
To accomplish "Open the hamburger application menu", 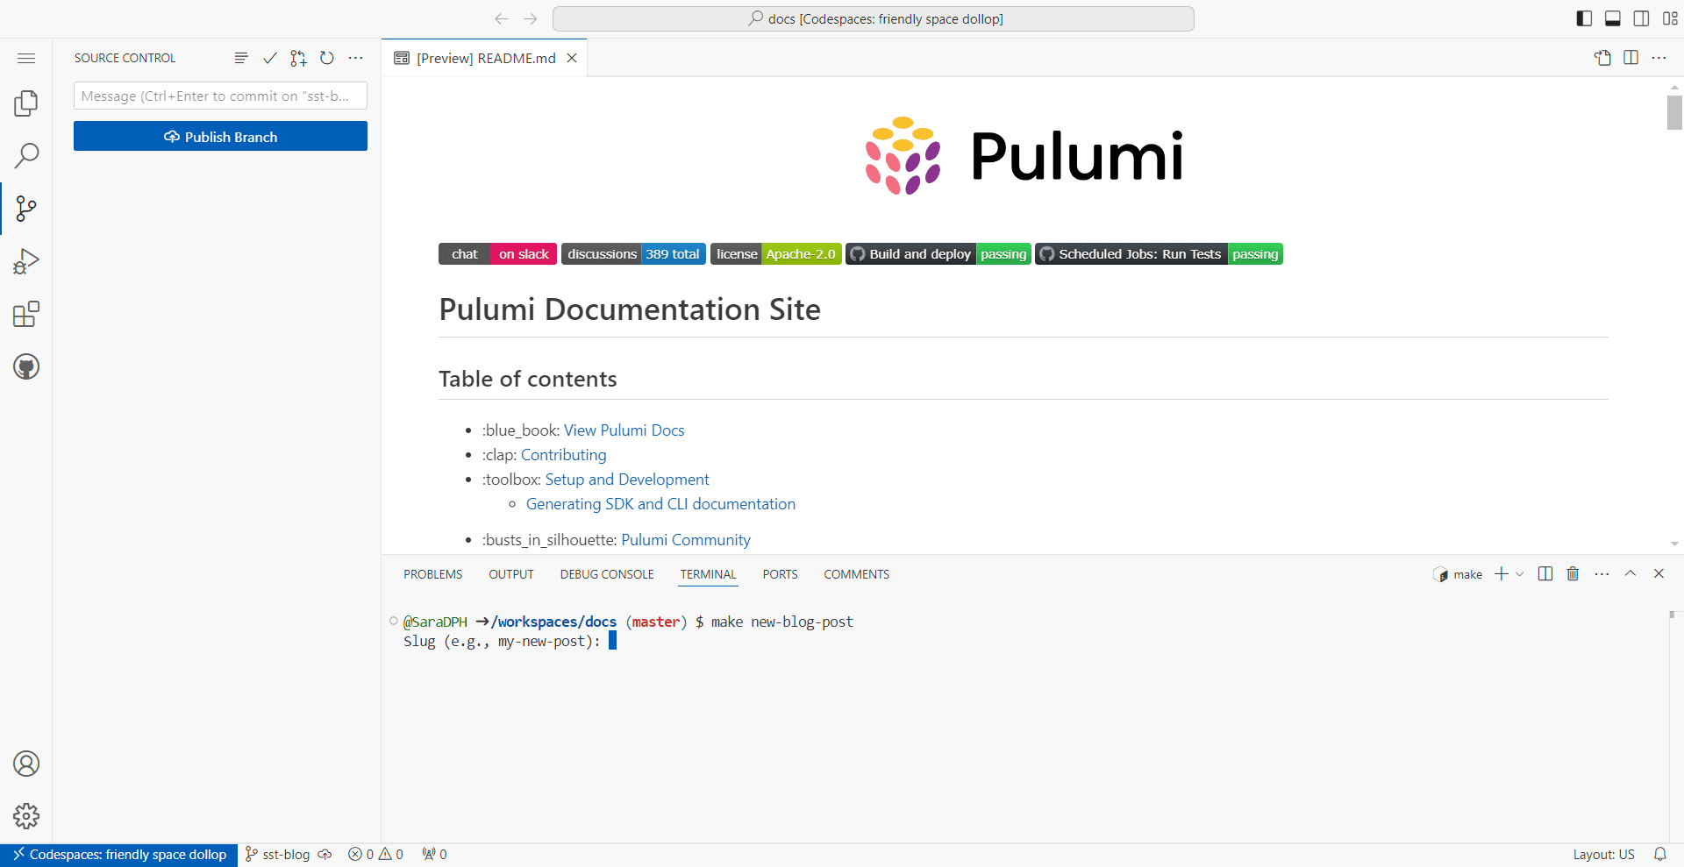I will coord(26,58).
